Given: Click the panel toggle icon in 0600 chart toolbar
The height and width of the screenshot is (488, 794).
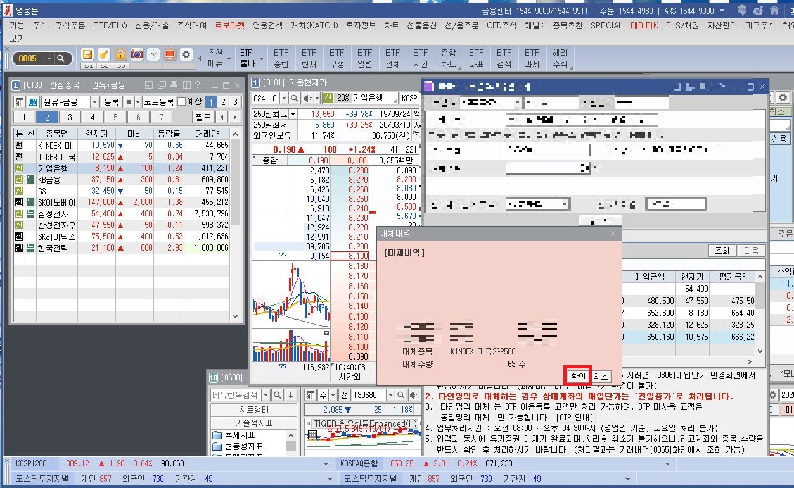Looking at the screenshot, I should 310,395.
